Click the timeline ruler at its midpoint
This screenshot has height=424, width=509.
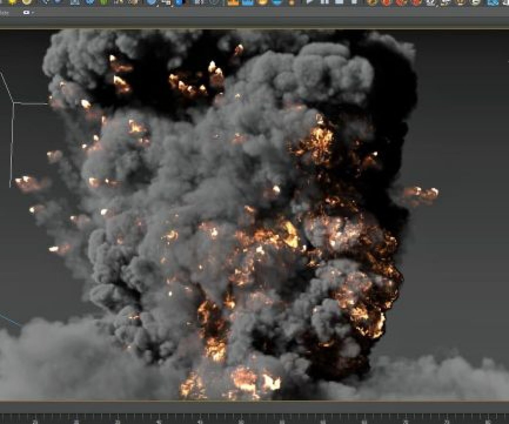tap(254, 419)
